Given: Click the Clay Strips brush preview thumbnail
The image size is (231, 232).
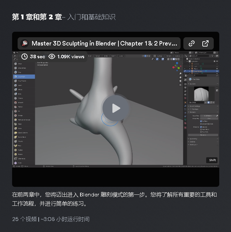Looking at the screenshot, I should [201, 94].
